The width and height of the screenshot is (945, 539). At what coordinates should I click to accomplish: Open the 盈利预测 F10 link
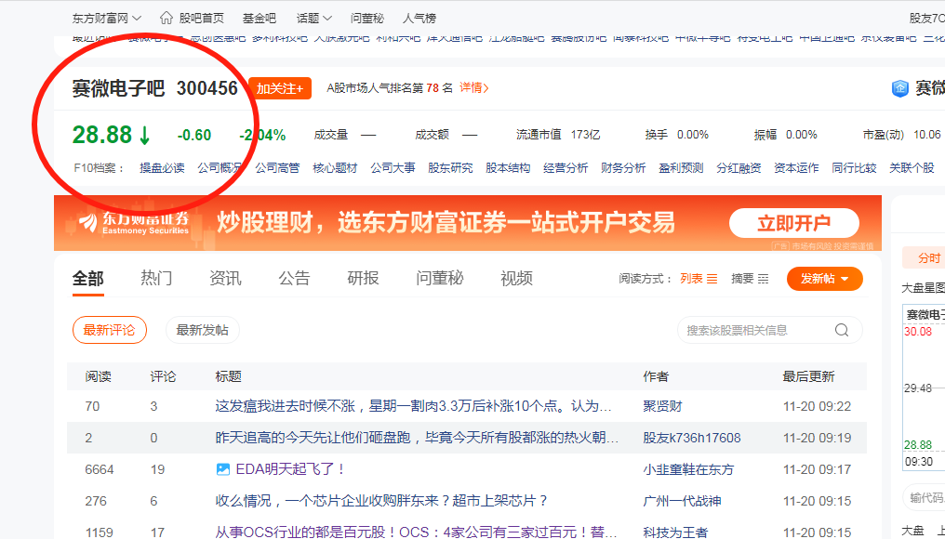coord(681,168)
